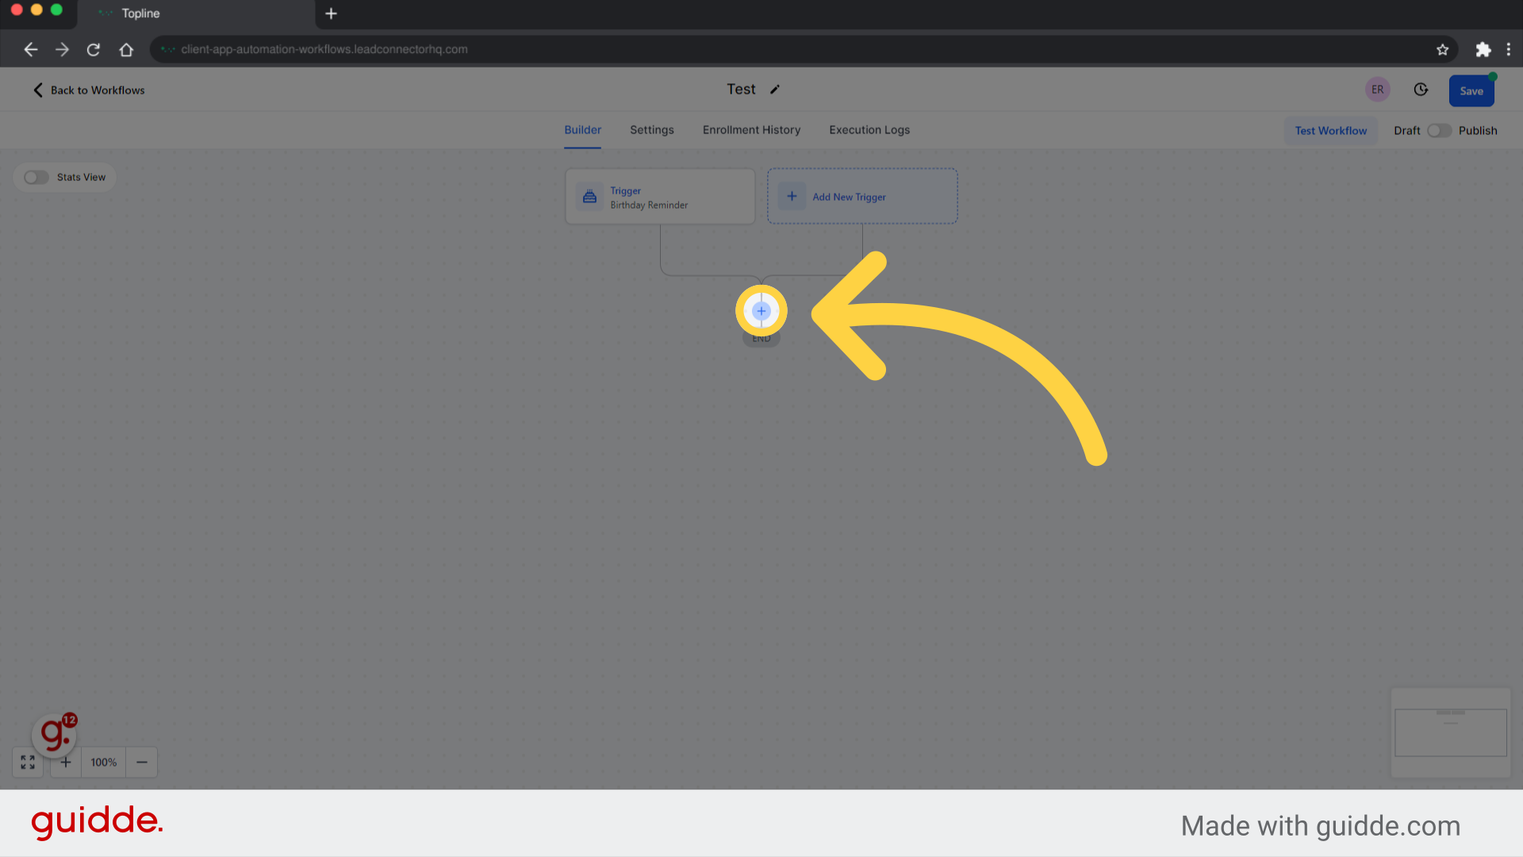Viewport: 1523px width, 857px height.
Task: Open the Enrollment History tab
Action: tap(751, 130)
